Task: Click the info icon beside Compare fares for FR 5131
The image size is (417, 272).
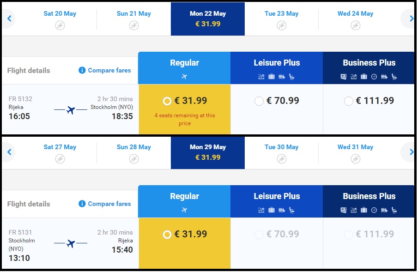Action: pyautogui.click(x=82, y=204)
